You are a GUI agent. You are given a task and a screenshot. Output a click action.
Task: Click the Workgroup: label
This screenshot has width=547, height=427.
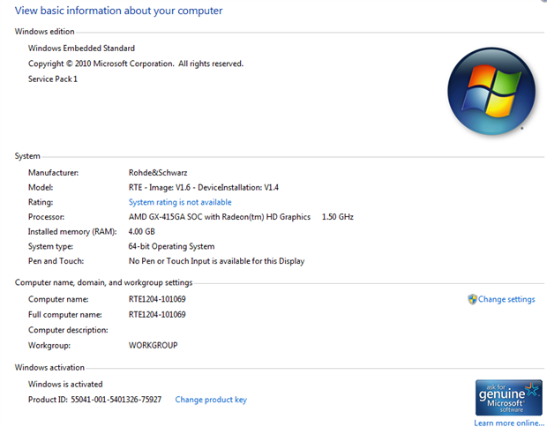(49, 345)
